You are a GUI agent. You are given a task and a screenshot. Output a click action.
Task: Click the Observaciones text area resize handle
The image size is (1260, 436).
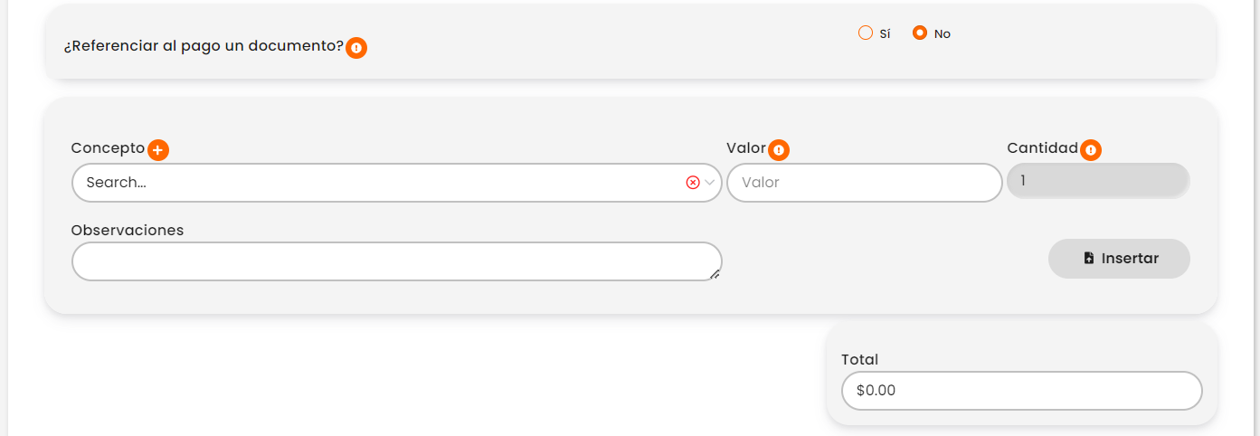[715, 275]
